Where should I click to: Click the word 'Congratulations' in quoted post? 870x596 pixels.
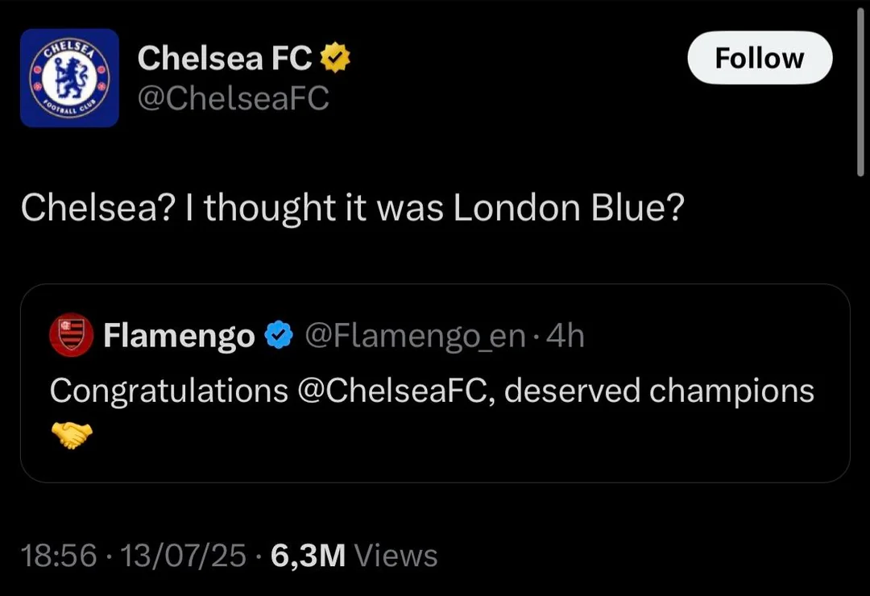(x=169, y=391)
